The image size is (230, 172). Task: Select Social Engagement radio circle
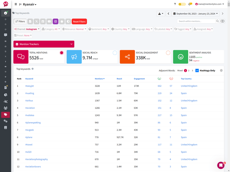tap(168, 53)
